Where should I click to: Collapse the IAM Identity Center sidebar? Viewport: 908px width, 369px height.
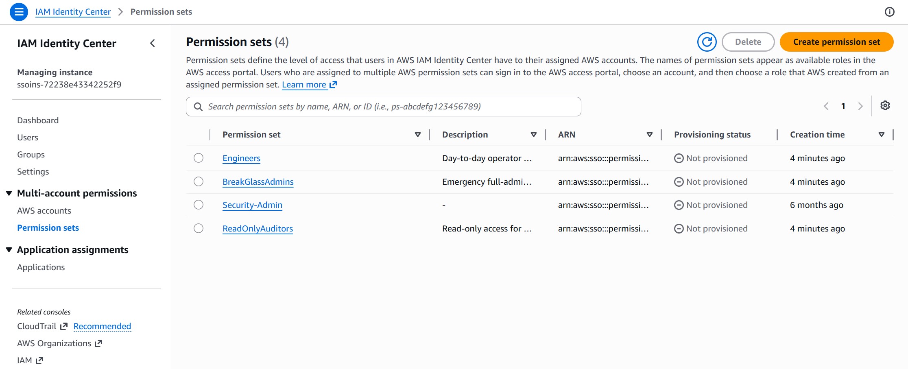(153, 43)
